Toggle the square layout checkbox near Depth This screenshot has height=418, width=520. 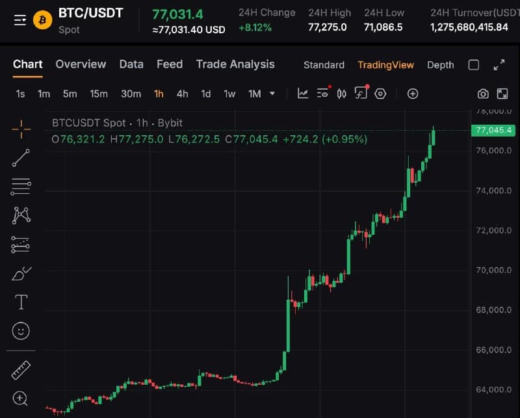coord(474,65)
